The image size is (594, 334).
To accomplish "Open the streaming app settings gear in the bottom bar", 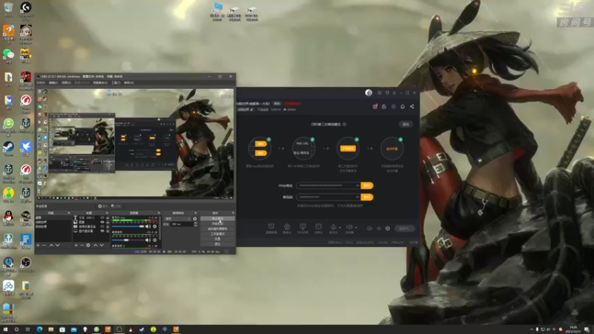I will point(388,229).
